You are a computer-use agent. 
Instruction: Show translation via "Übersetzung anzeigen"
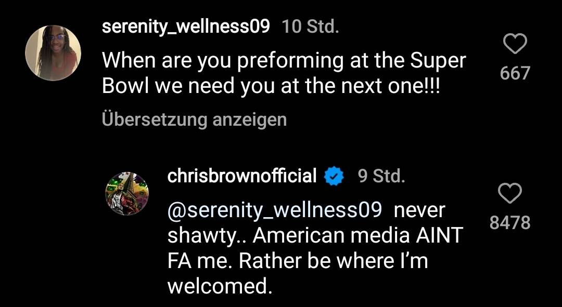point(194,119)
